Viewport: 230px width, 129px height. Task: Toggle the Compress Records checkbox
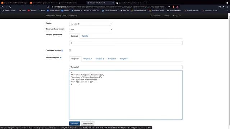click(70, 51)
